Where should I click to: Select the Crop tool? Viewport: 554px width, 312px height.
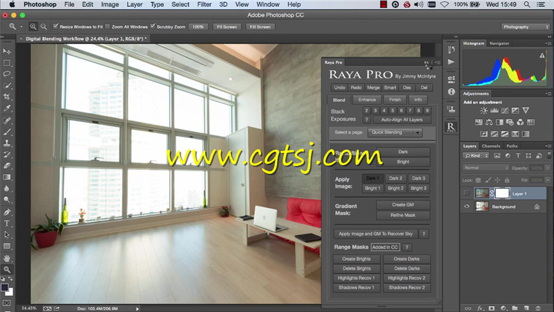point(7,97)
